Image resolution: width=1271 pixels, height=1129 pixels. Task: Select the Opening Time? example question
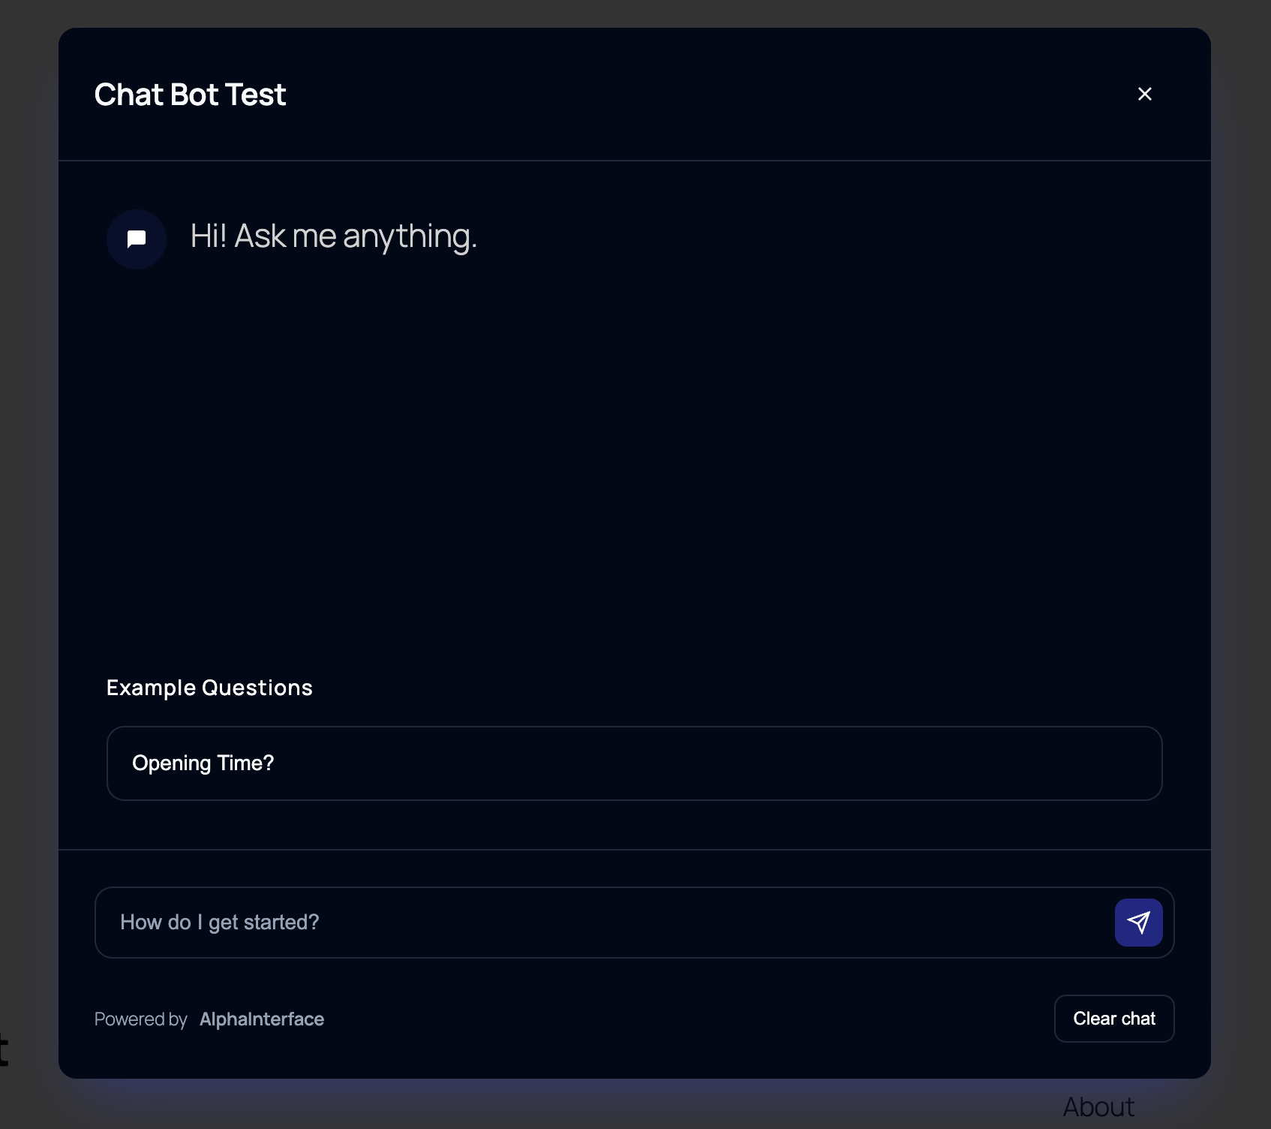click(x=635, y=763)
